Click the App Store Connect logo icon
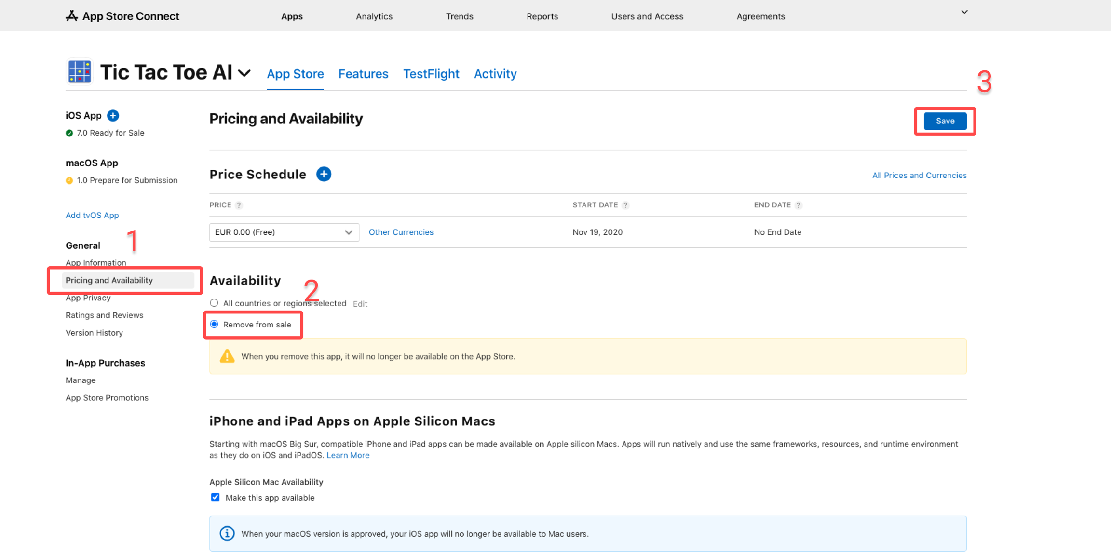Screen dimensions: 1111x557 tap(72, 16)
